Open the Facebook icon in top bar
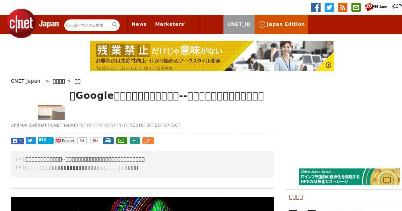Screen dimensions: 402x211 [316, 7]
